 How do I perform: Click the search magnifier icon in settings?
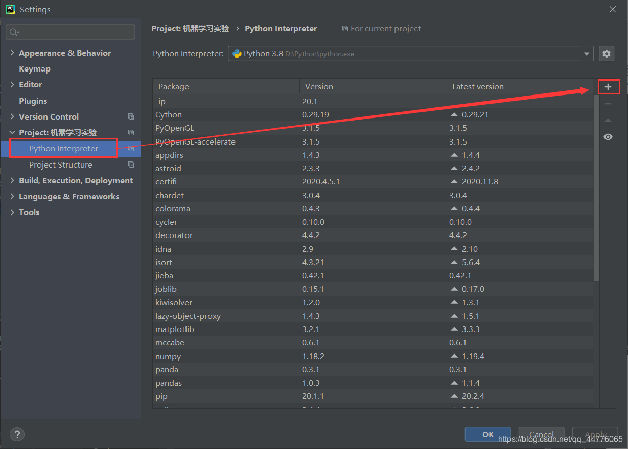point(14,32)
